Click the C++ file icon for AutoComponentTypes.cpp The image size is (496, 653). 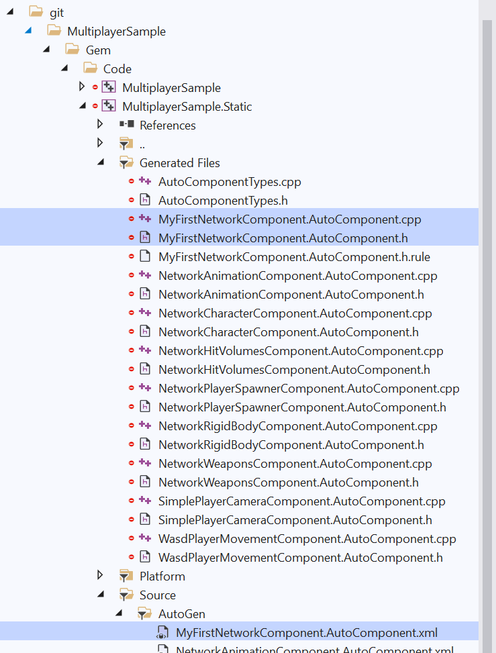145,181
